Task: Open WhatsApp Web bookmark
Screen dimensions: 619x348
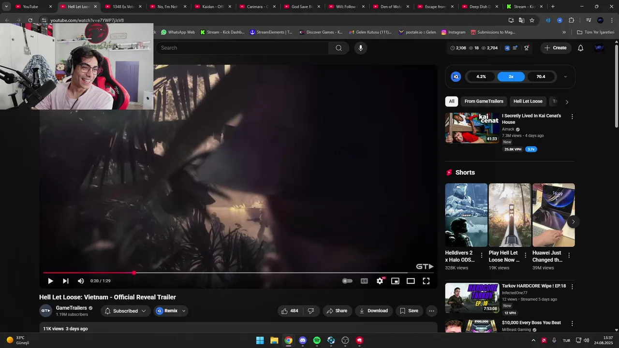Action: (178, 32)
